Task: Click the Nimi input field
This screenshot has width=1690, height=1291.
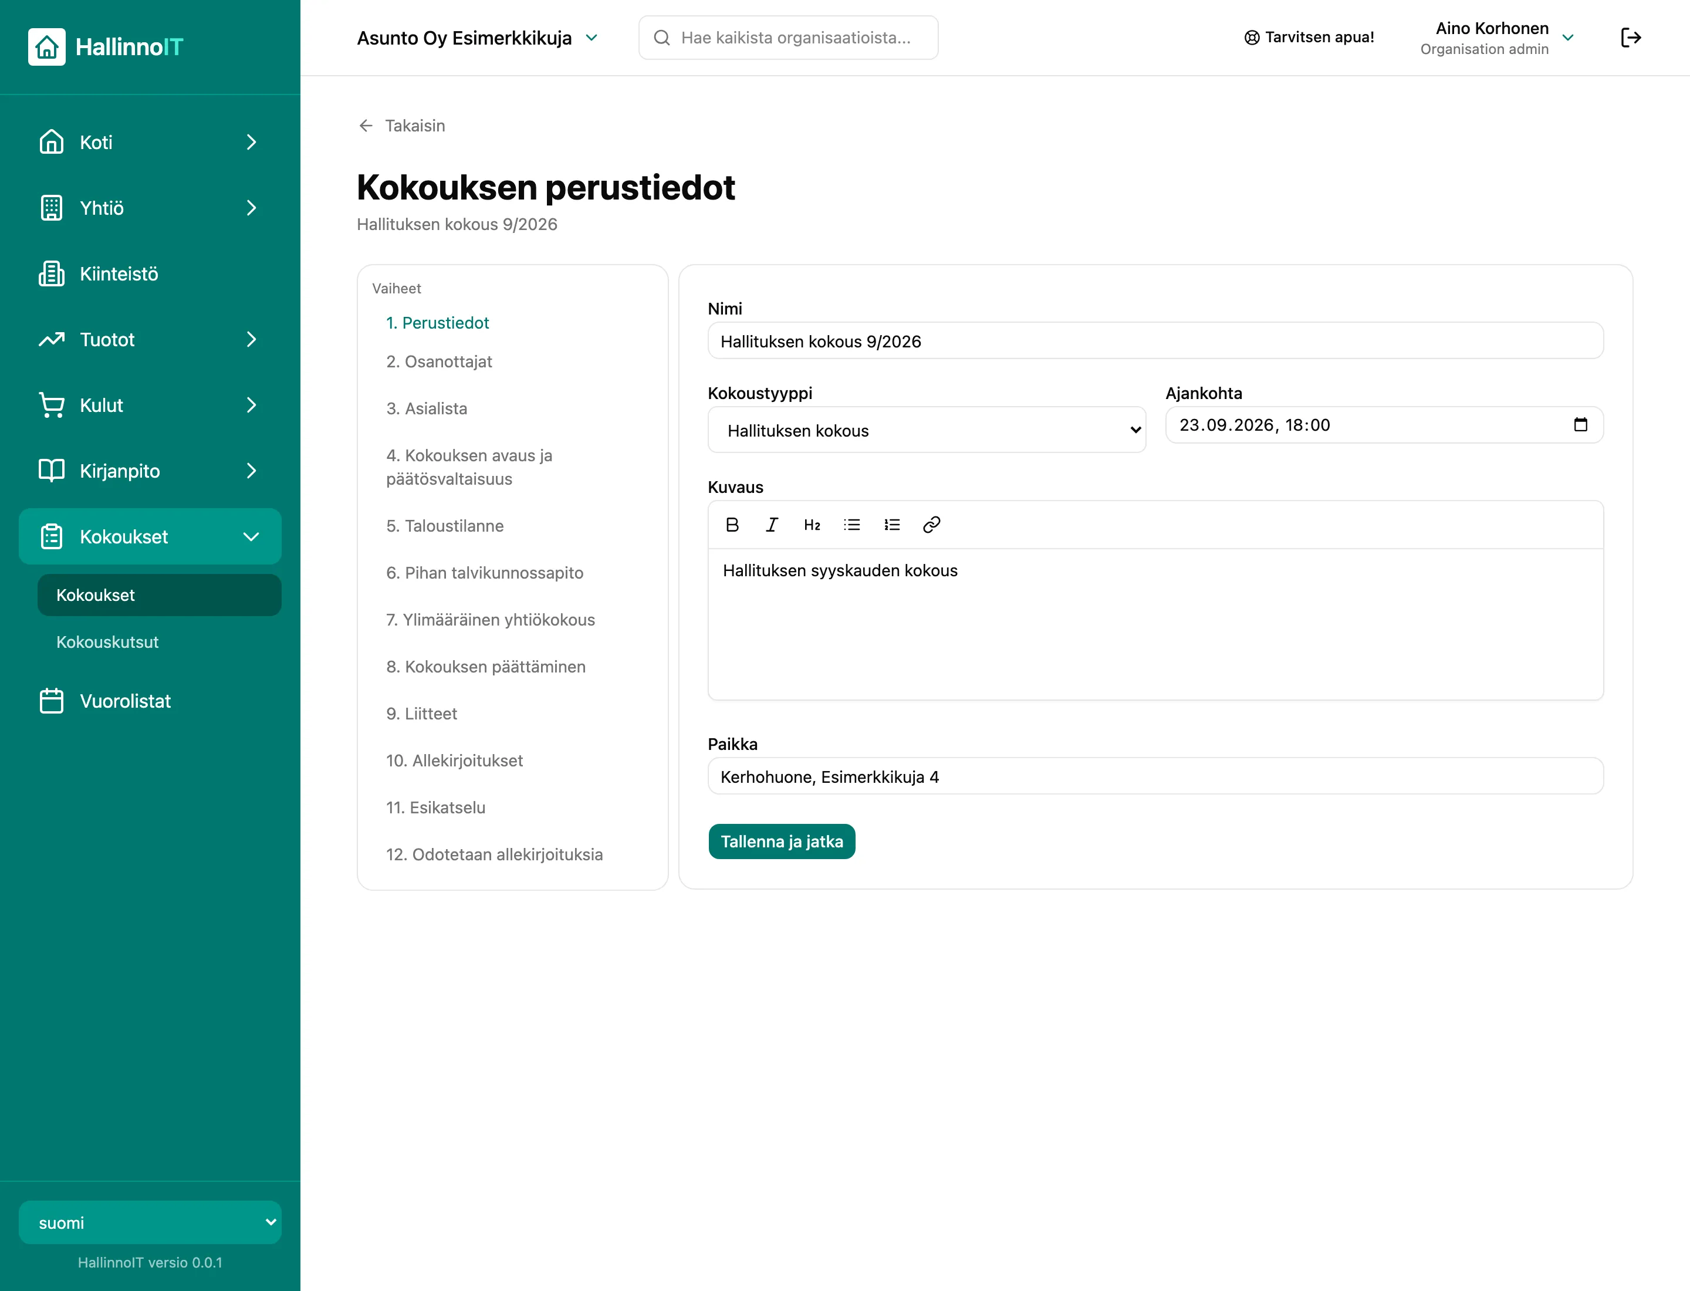Action: click(x=1155, y=341)
